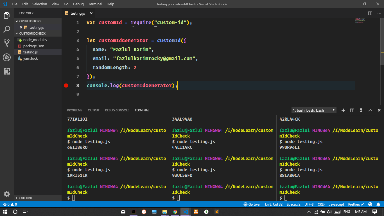Maximize the terminal panel with chevron

(x=370, y=110)
